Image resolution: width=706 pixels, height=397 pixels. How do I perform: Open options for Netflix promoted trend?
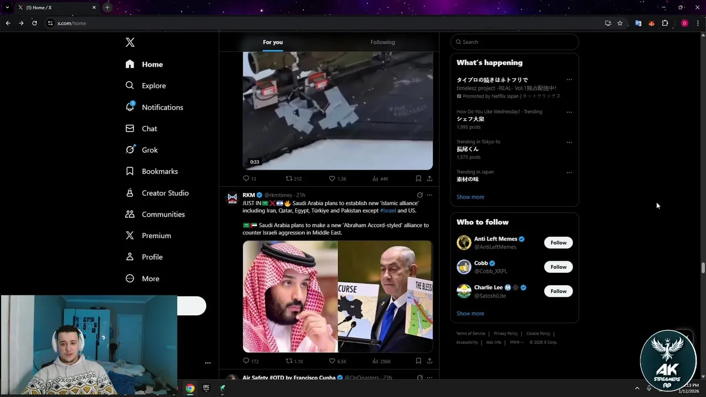(x=569, y=80)
